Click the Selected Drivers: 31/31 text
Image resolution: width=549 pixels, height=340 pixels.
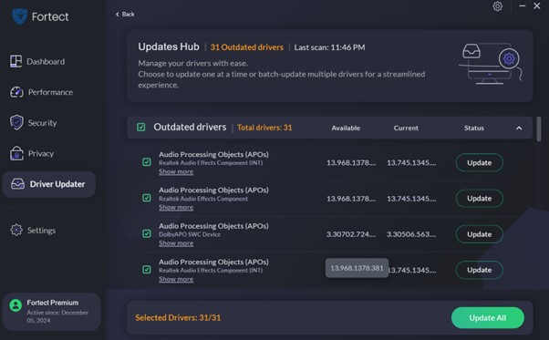pos(178,317)
